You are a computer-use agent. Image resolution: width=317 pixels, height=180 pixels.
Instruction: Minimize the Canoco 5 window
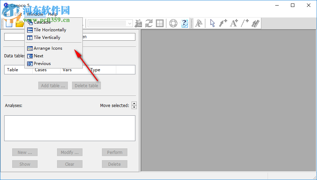[x=277, y=5]
